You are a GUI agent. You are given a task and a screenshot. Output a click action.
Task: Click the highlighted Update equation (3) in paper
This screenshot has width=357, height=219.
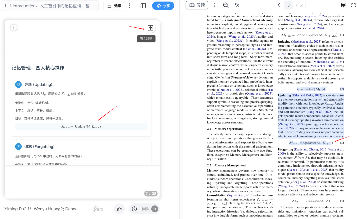coord(311,143)
